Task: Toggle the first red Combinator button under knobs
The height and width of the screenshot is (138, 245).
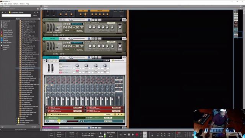Action: pos(77,71)
